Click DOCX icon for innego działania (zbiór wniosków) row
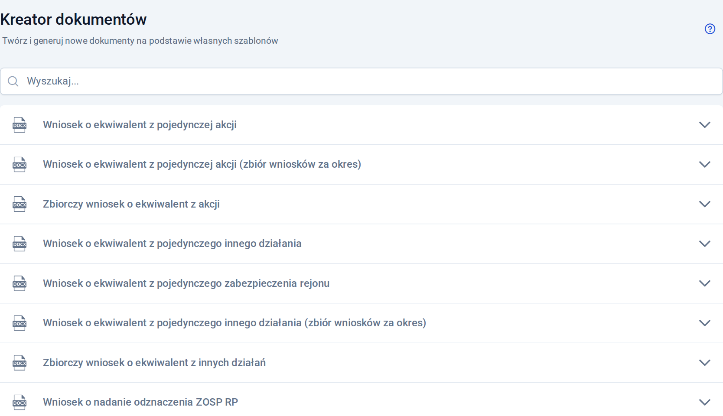The height and width of the screenshot is (416, 723). 20,323
